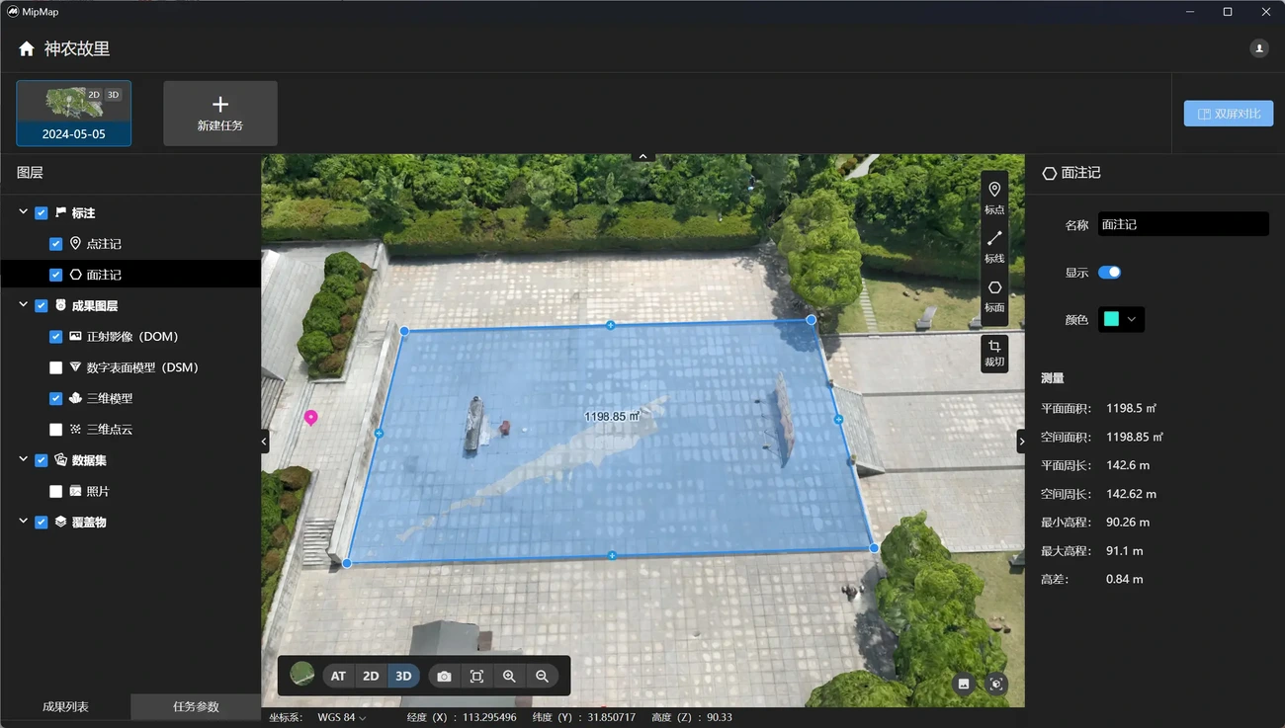Open the WGS 84 coordinate system dropdown

(341, 717)
